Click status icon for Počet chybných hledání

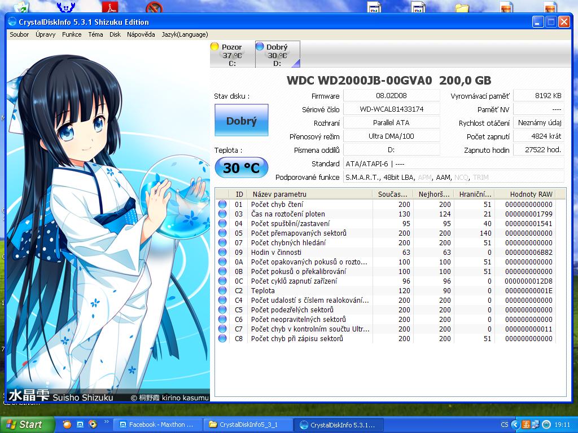point(222,242)
